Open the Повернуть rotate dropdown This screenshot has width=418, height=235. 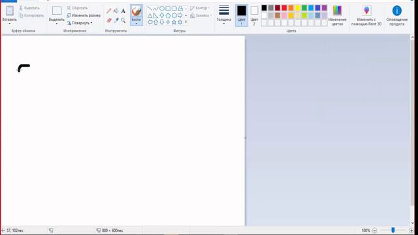pos(80,23)
